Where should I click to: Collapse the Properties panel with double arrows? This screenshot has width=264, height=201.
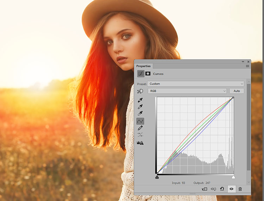pos(243,62)
